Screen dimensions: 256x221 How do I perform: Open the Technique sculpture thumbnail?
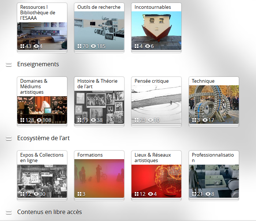tap(214, 102)
